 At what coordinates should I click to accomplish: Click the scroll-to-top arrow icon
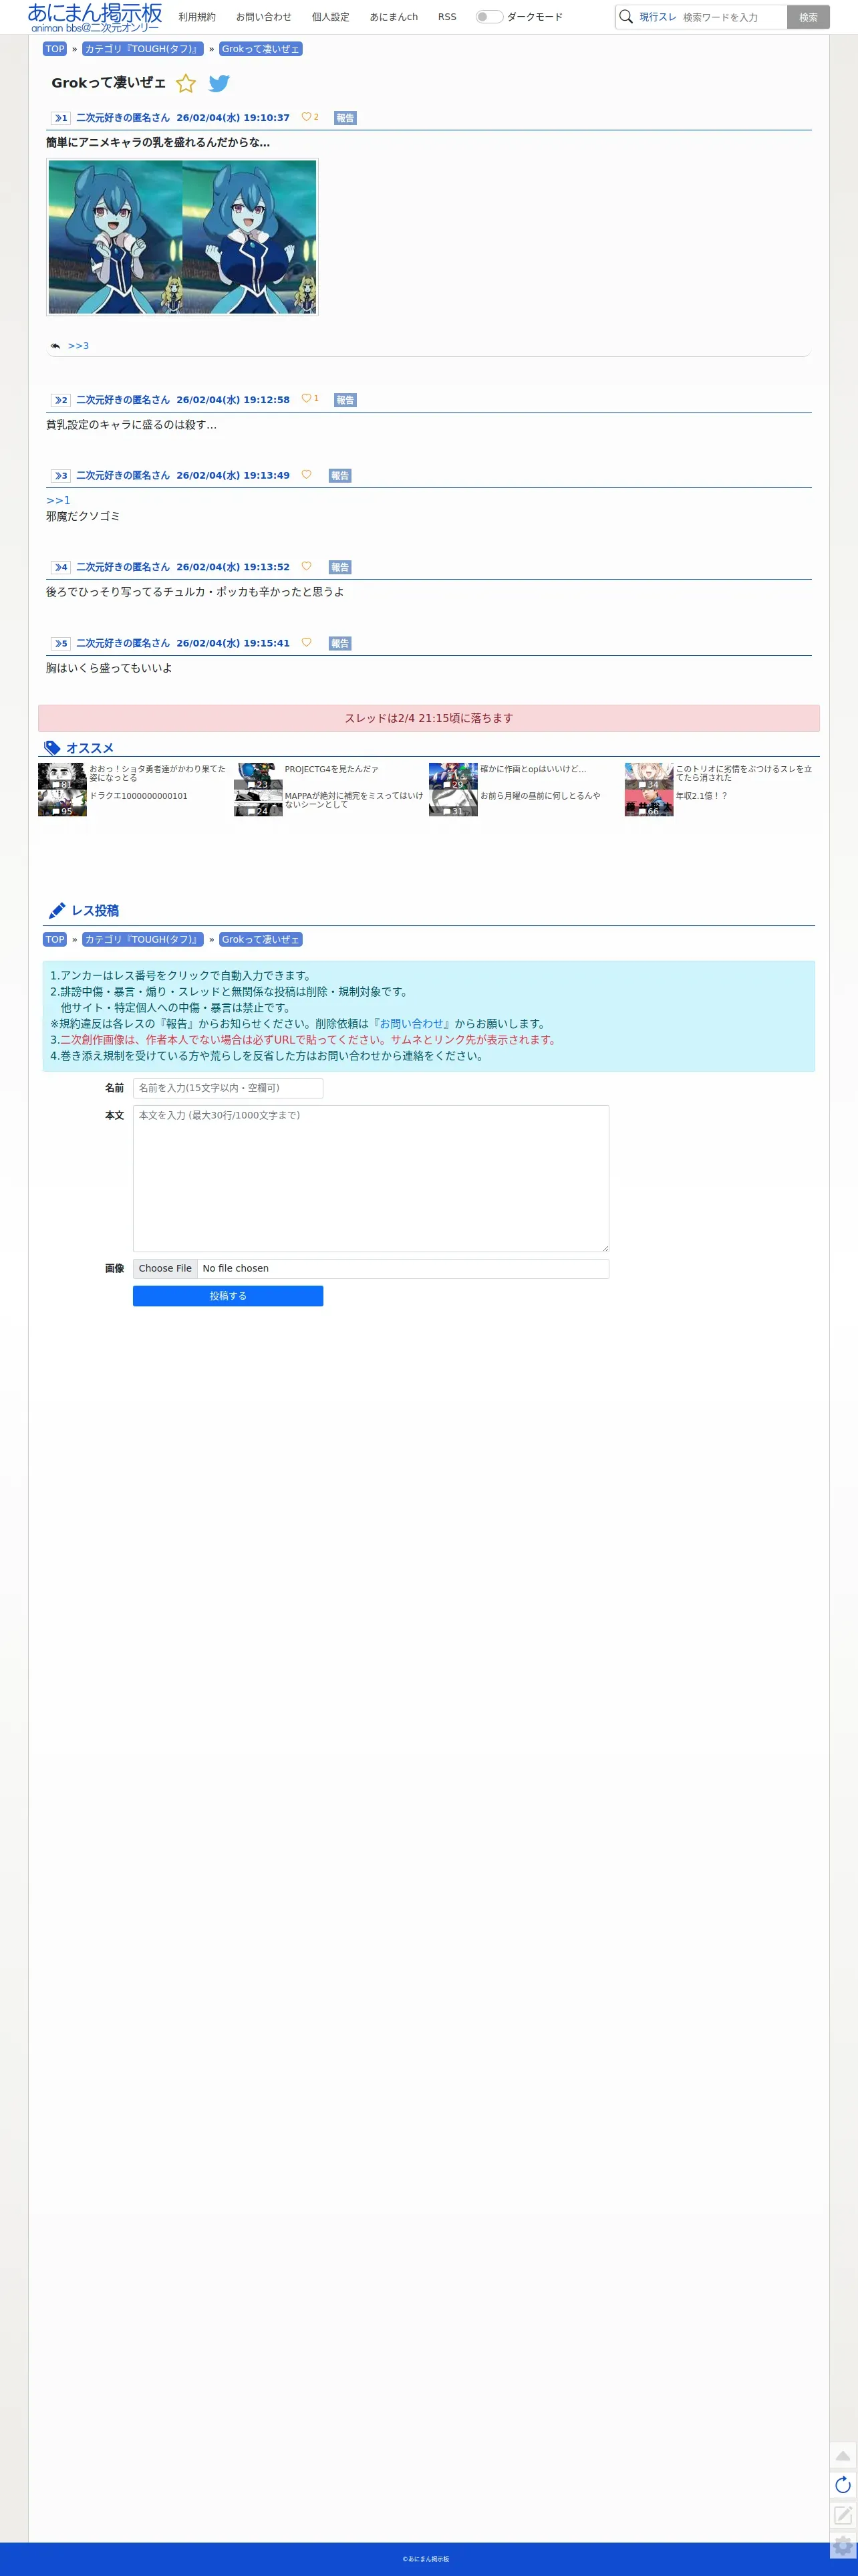point(843,2455)
